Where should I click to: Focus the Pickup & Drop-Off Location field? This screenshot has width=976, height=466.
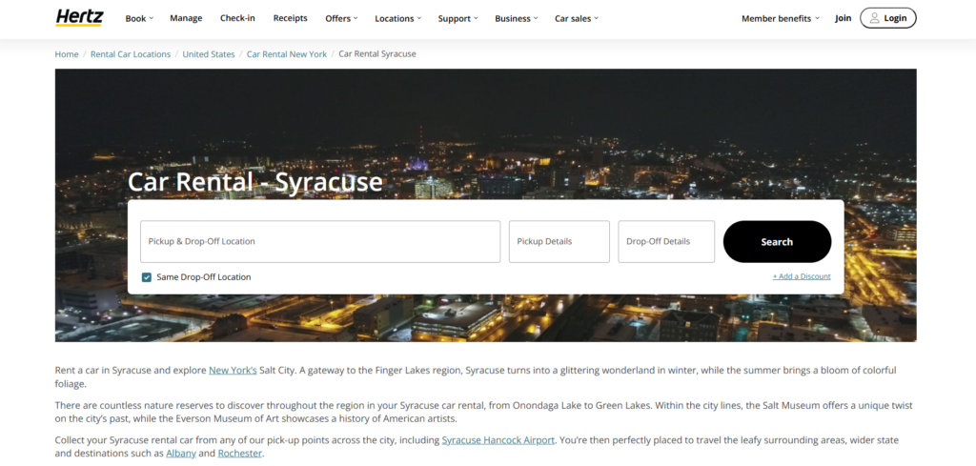pos(320,241)
